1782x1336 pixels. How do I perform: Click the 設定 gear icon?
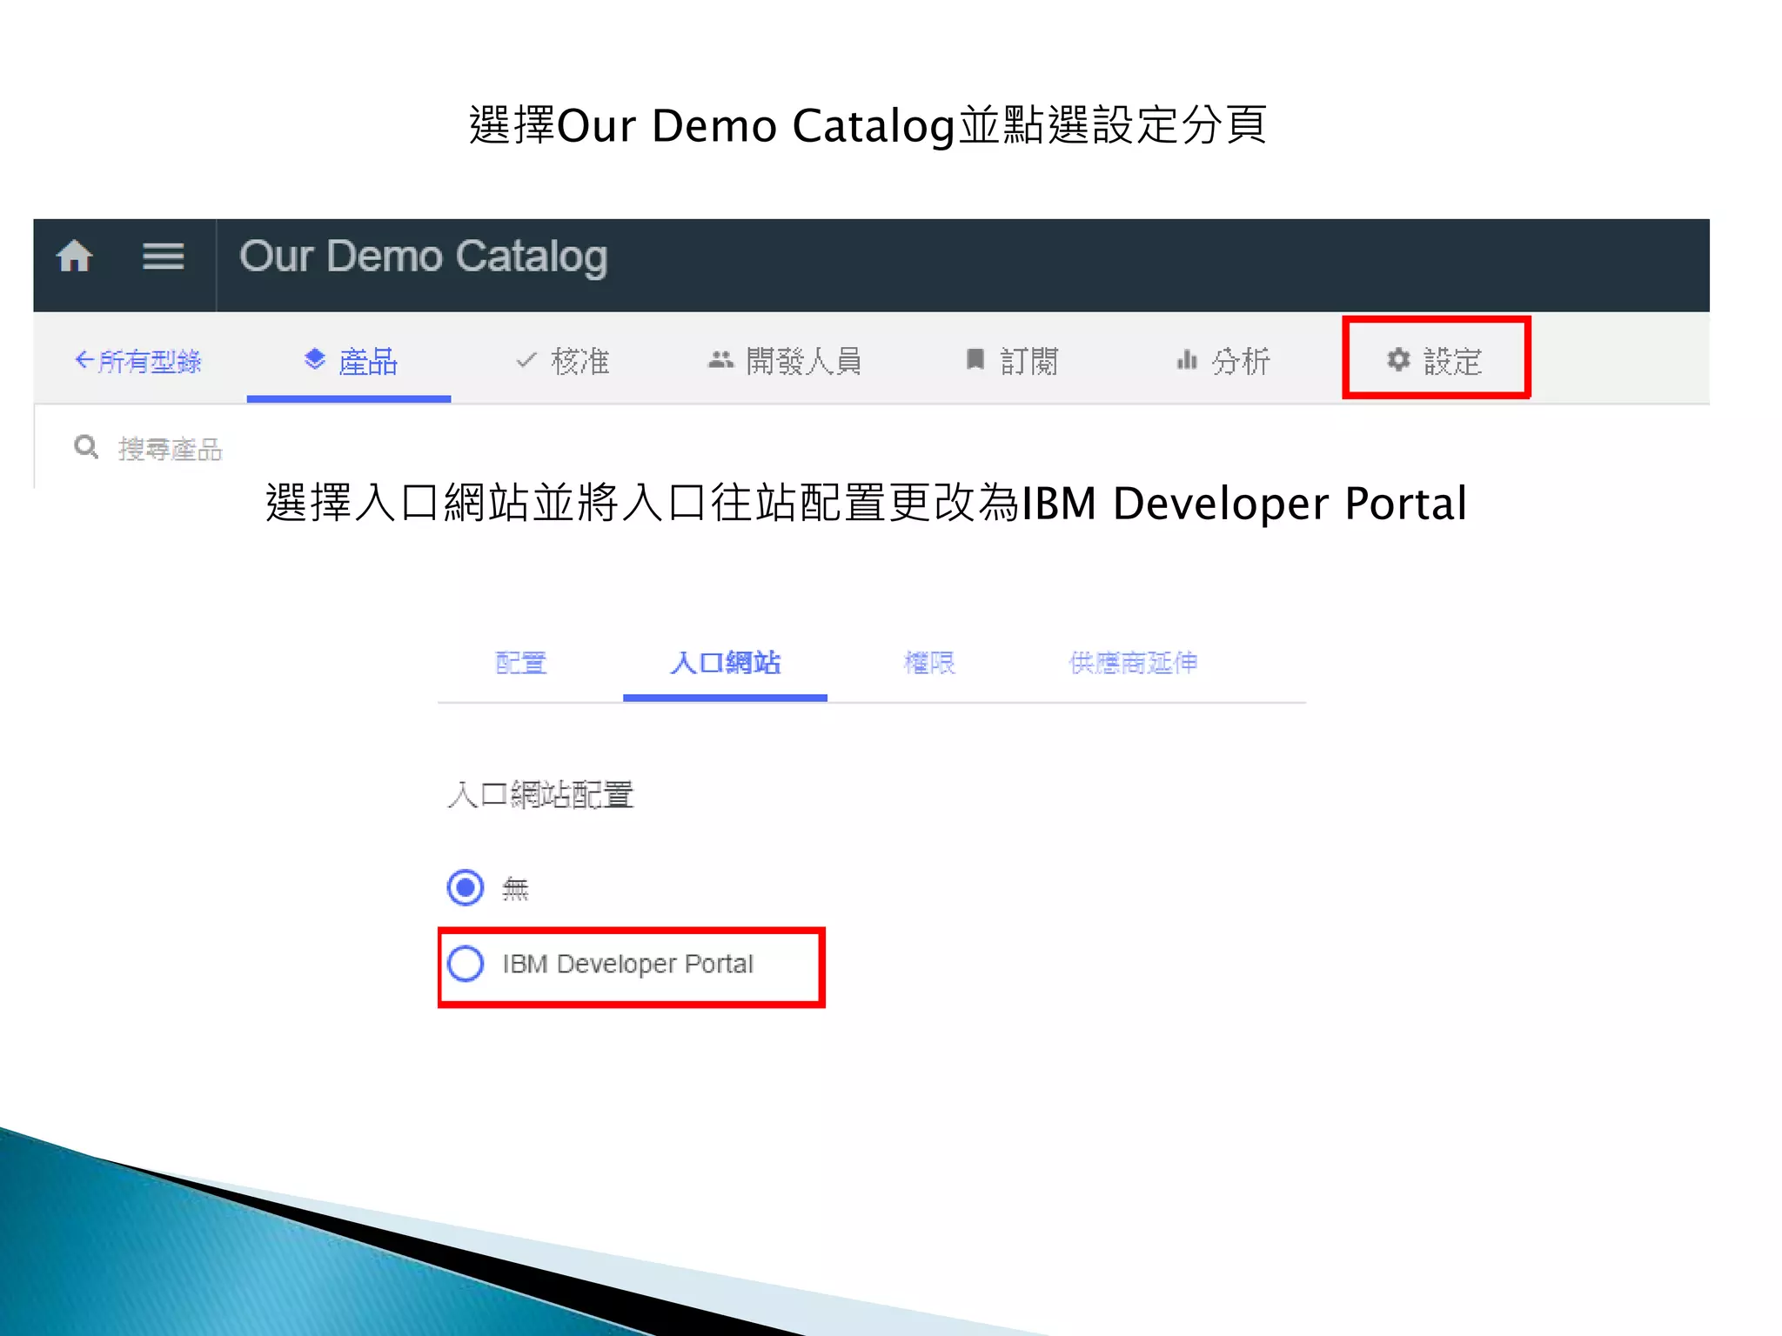tap(1398, 360)
